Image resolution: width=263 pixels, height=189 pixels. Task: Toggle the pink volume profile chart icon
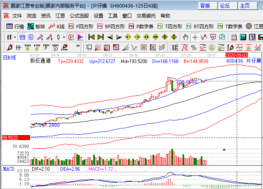coord(80,37)
